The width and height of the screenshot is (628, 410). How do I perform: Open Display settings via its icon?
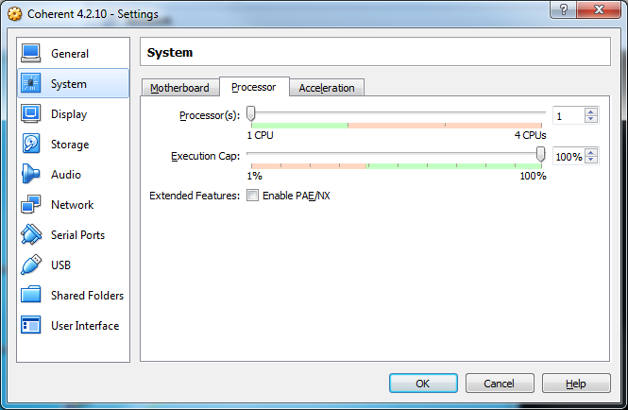(31, 114)
